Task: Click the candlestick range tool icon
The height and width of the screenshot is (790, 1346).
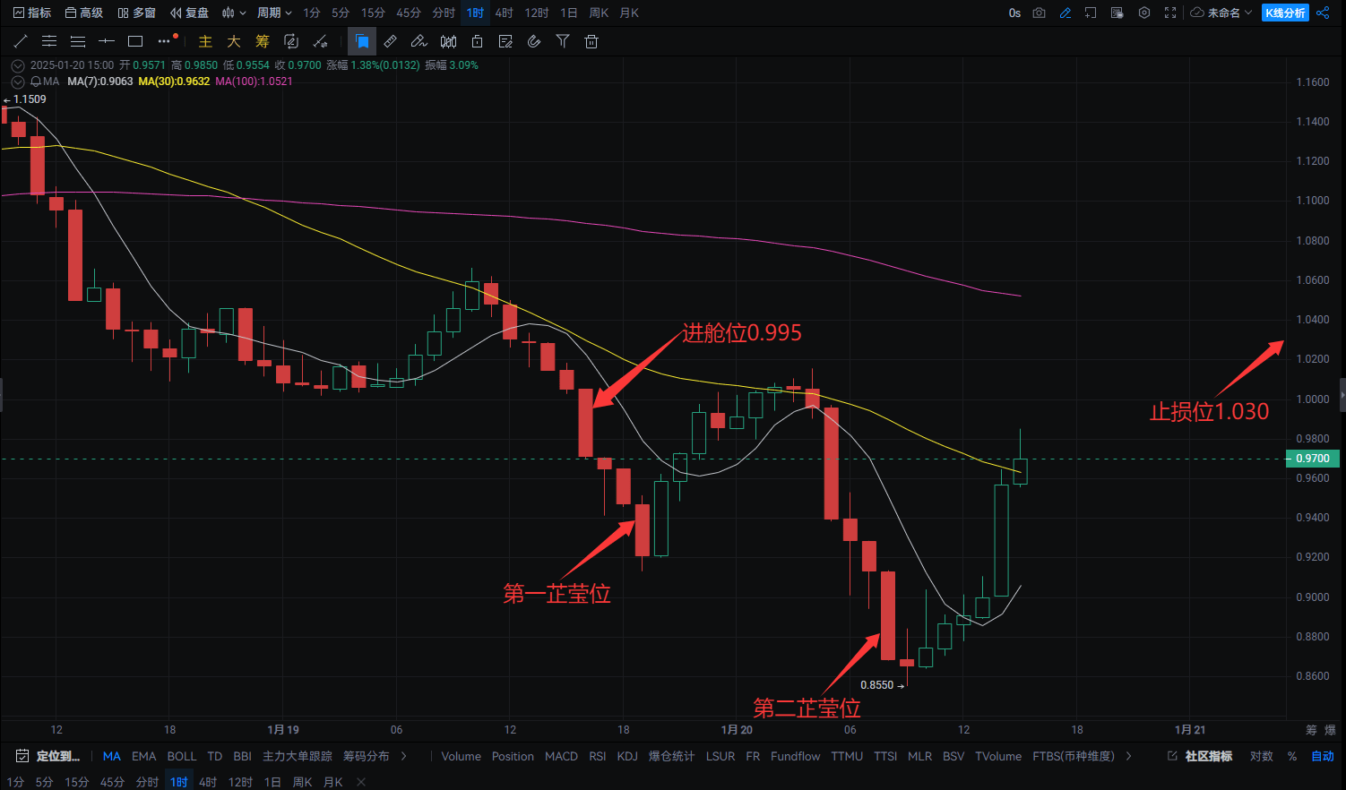Action: (448, 41)
